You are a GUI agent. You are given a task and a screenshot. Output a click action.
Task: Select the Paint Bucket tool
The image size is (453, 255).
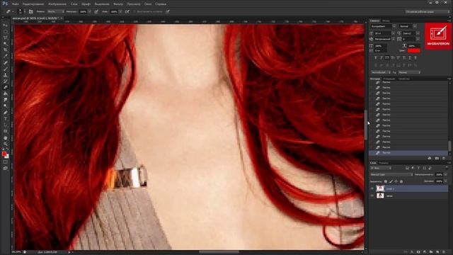pyautogui.click(x=5, y=93)
